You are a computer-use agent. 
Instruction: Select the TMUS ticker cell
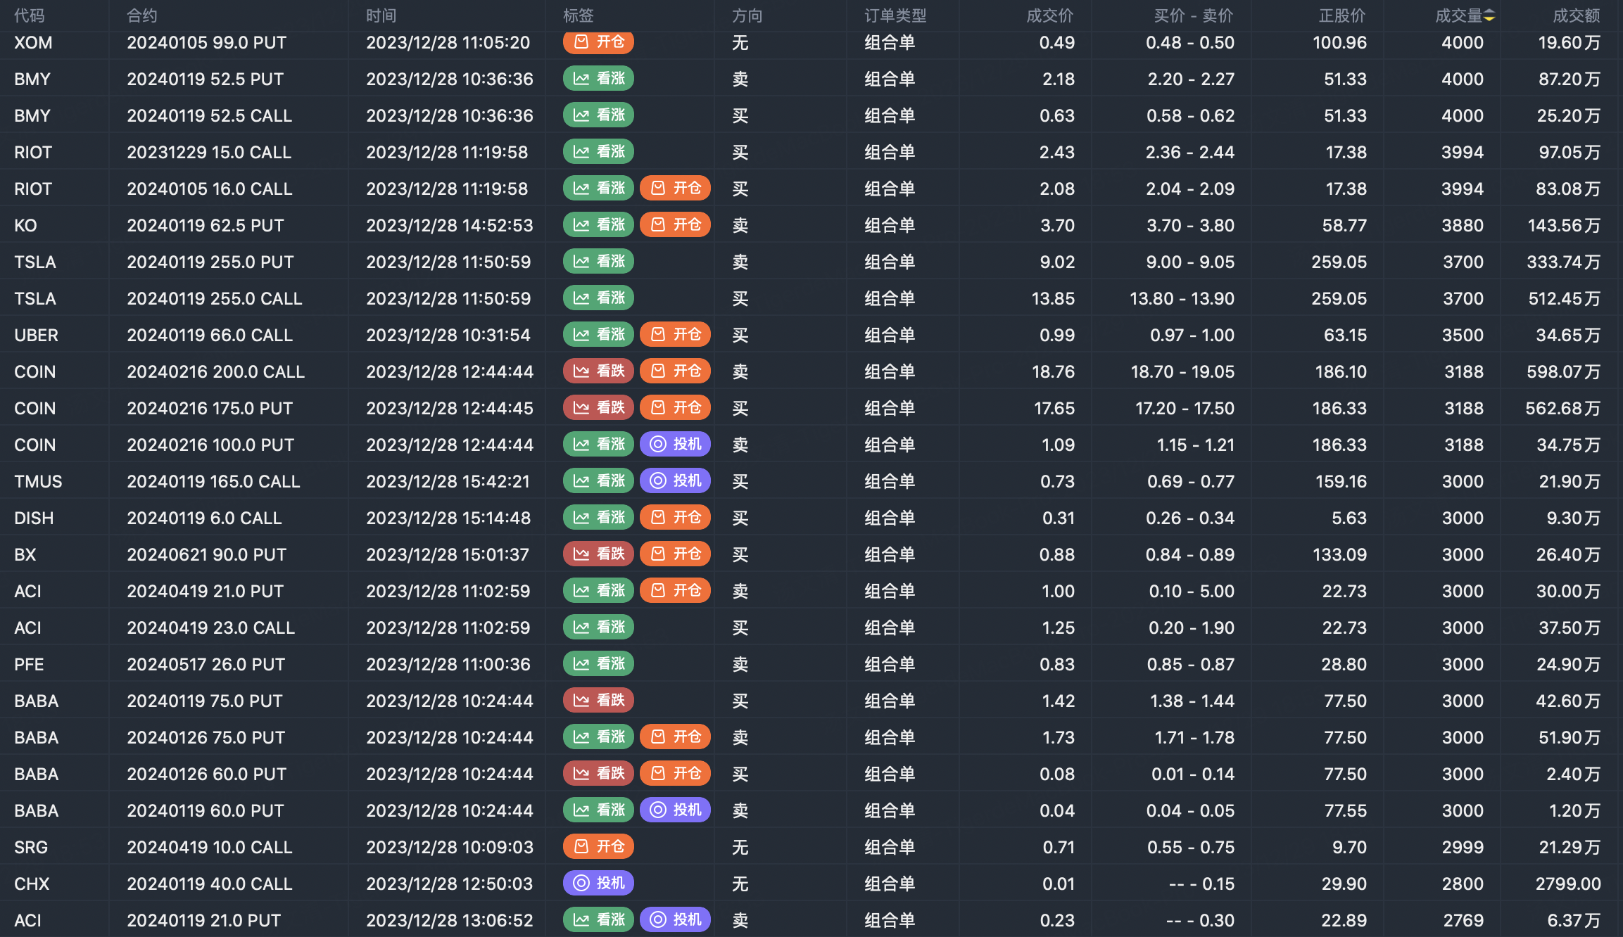pos(38,481)
